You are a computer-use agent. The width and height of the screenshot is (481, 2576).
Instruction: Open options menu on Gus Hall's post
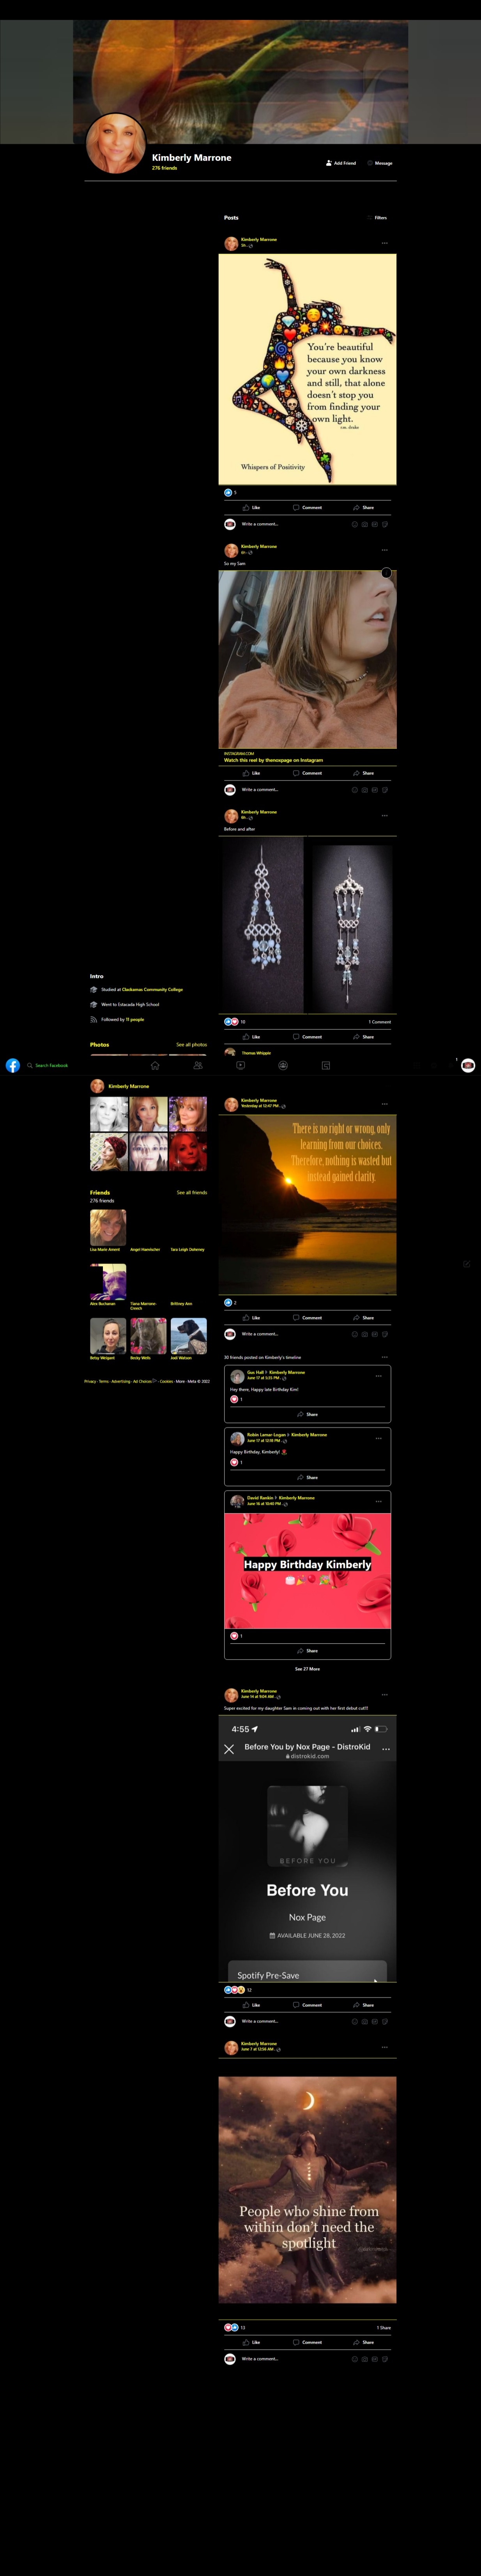point(378,1375)
